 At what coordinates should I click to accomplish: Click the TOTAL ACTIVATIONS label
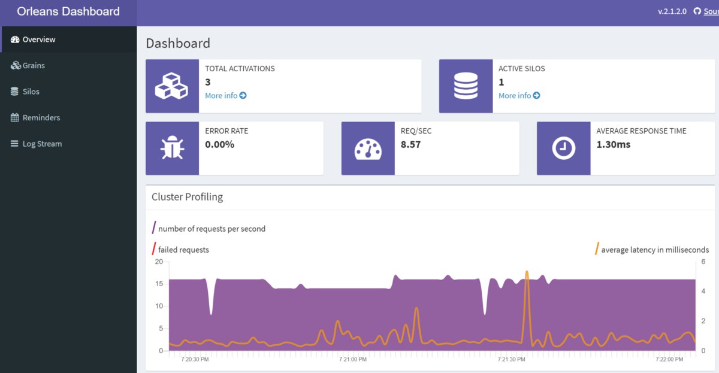point(240,69)
